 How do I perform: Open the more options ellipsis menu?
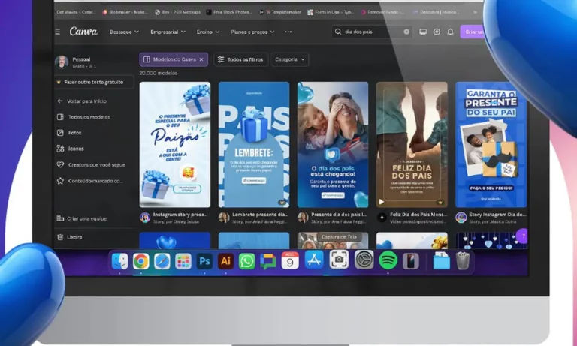(288, 32)
